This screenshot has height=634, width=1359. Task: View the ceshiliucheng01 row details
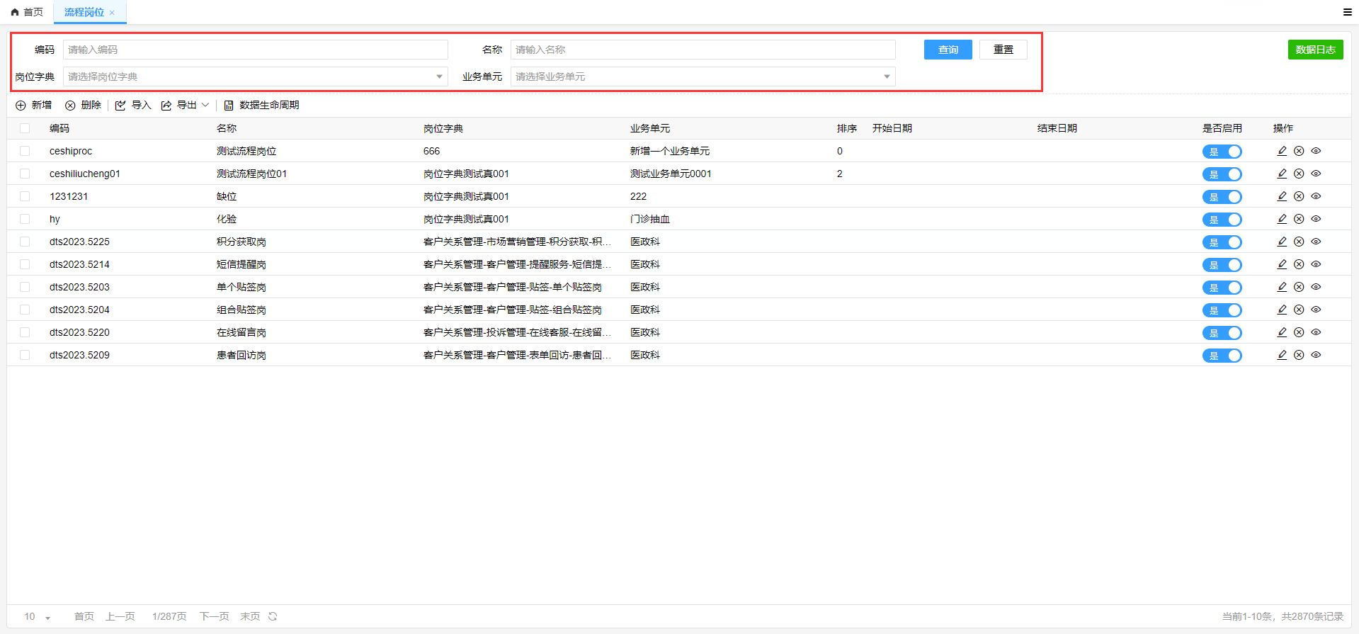(1316, 174)
